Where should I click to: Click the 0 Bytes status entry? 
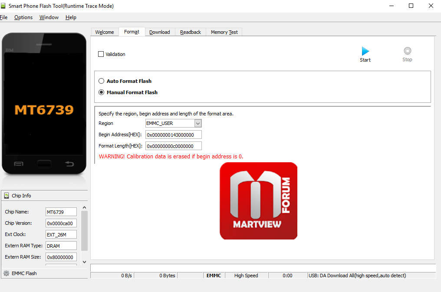tap(155, 276)
